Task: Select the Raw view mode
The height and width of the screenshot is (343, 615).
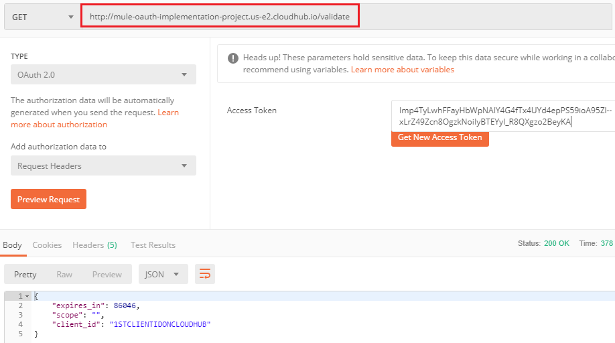Action: [64, 275]
